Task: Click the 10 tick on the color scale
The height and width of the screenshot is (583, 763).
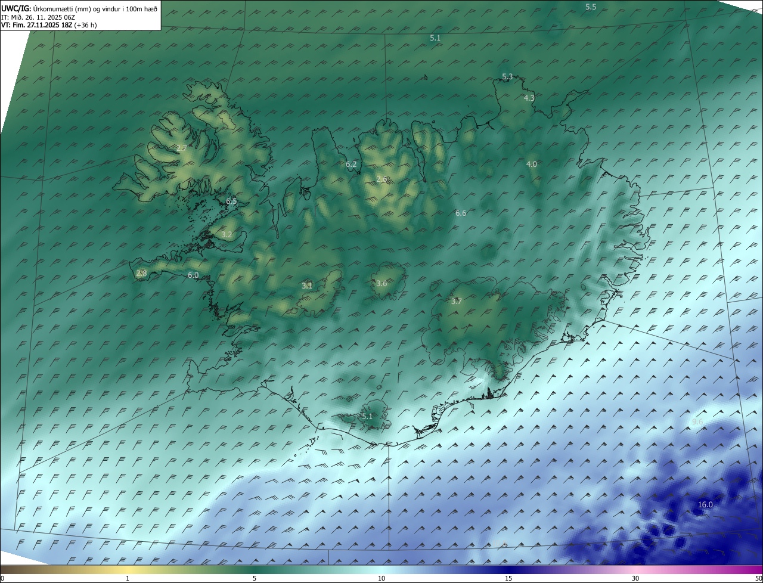Action: pos(381,578)
